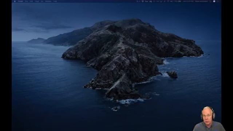Open the File menu
Viewport: 233px width, 131px height.
[27, 1]
